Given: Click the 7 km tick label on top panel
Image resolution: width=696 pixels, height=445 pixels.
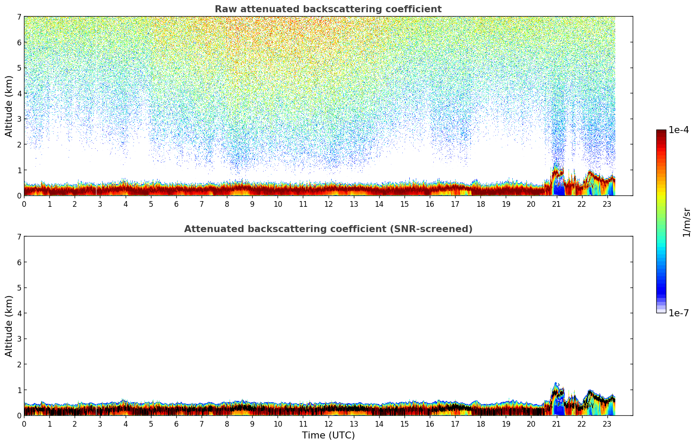Looking at the screenshot, I should (x=19, y=17).
